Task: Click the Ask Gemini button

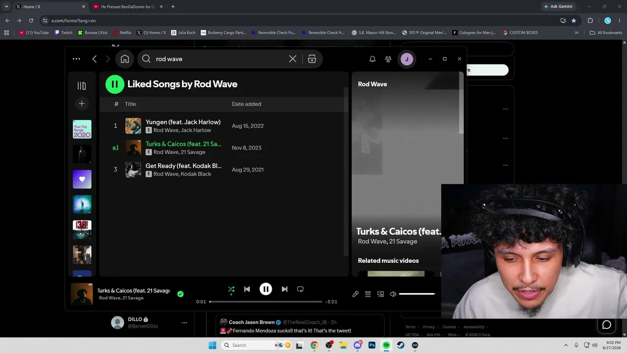Action: (557, 7)
